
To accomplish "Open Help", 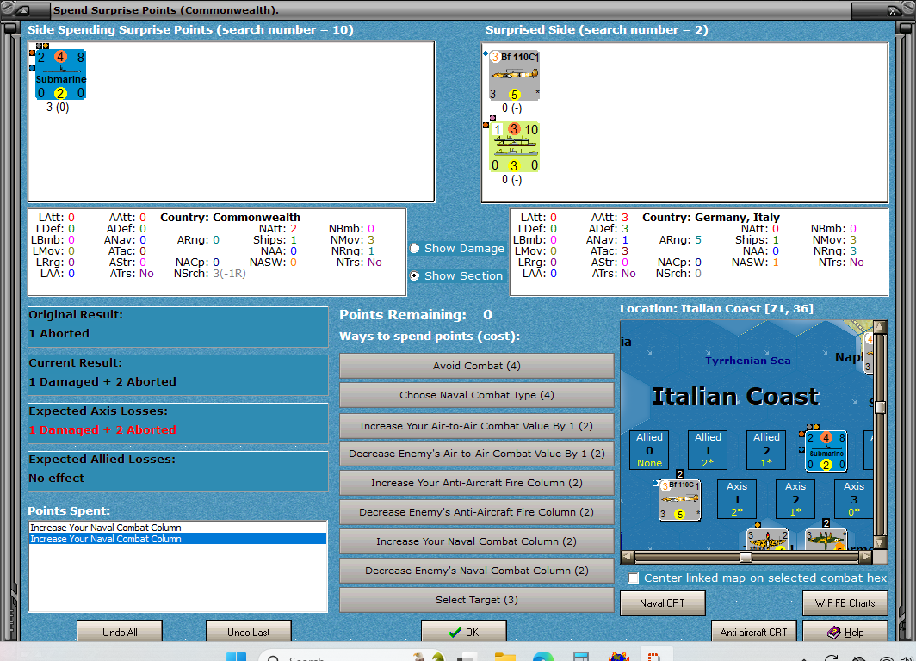I will coord(845,632).
